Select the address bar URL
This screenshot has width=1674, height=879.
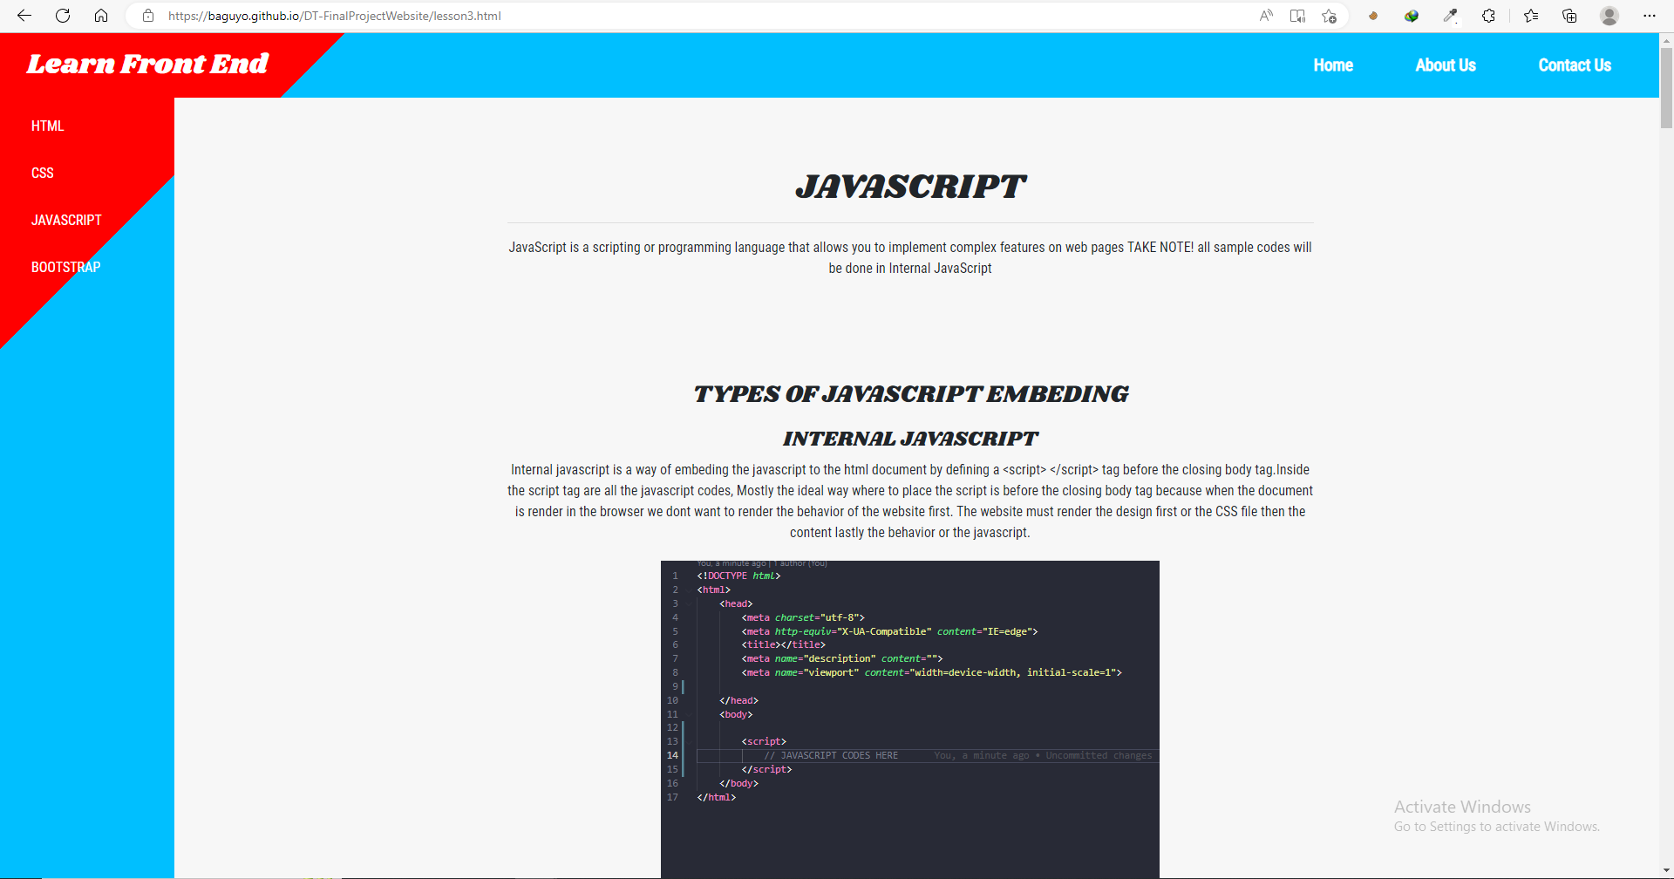click(335, 16)
